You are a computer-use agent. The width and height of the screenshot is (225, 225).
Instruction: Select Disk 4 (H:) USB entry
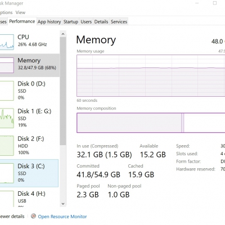pyautogui.click(x=30, y=199)
